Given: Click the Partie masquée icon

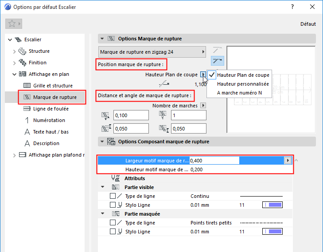Looking at the screenshot, I should tap(116, 214).
